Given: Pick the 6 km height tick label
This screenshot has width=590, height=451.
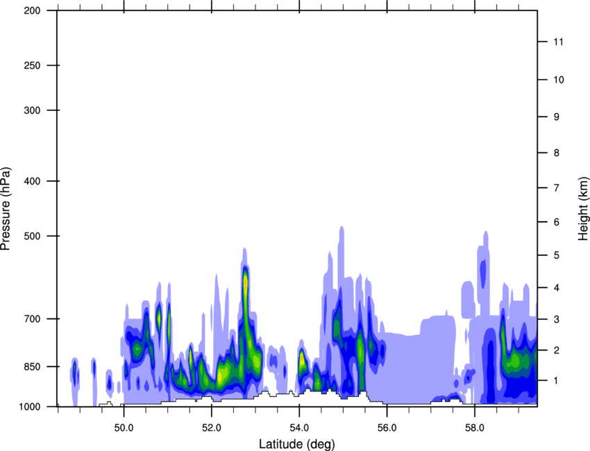Looking at the screenshot, I should coord(557,222).
